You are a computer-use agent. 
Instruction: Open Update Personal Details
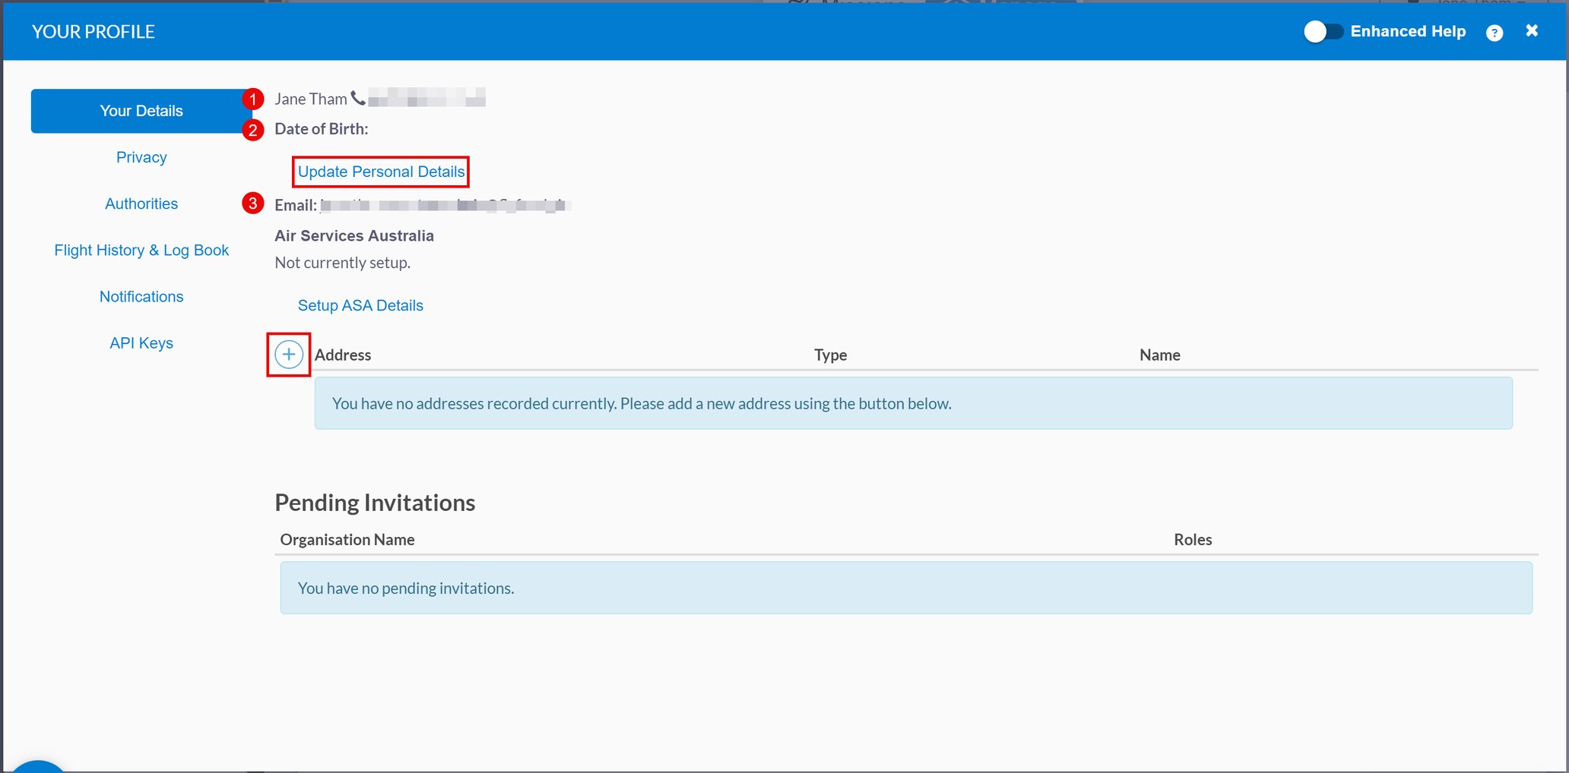pos(381,171)
